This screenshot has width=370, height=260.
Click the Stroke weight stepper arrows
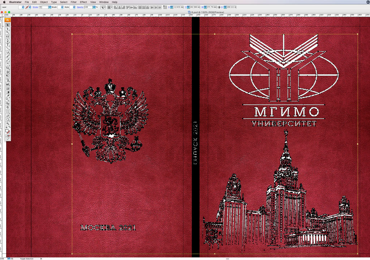40,7
